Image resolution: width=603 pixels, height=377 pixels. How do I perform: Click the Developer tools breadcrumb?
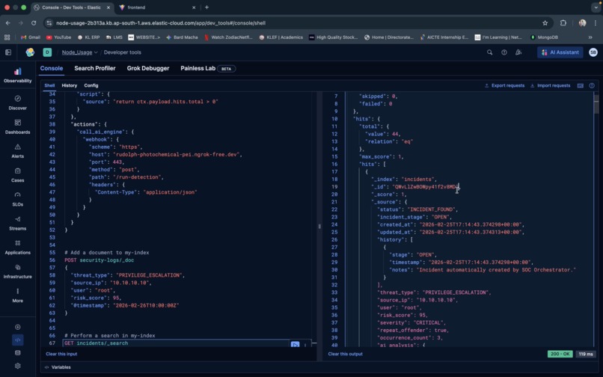tap(122, 52)
